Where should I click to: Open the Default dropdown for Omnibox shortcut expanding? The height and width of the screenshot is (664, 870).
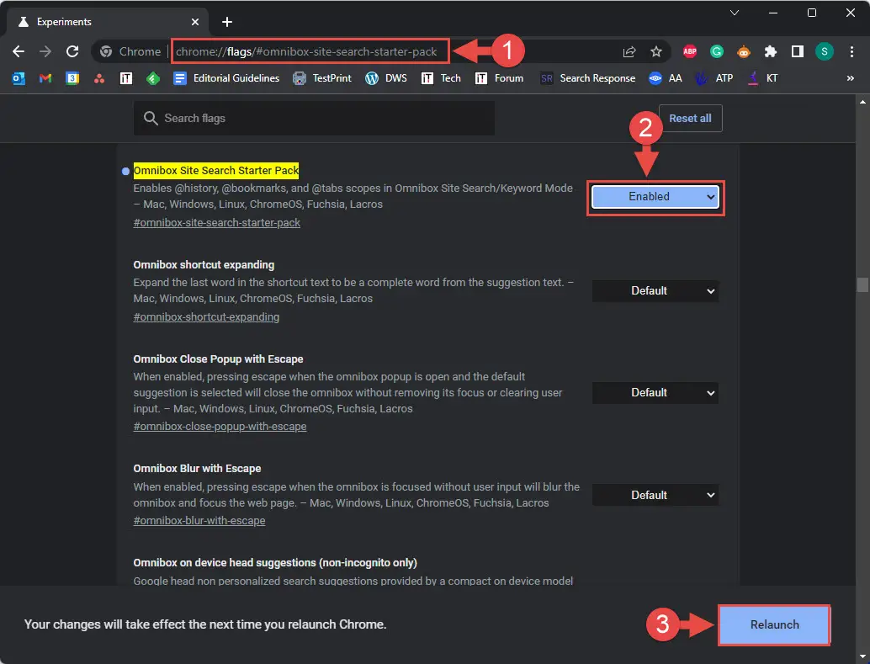(655, 291)
